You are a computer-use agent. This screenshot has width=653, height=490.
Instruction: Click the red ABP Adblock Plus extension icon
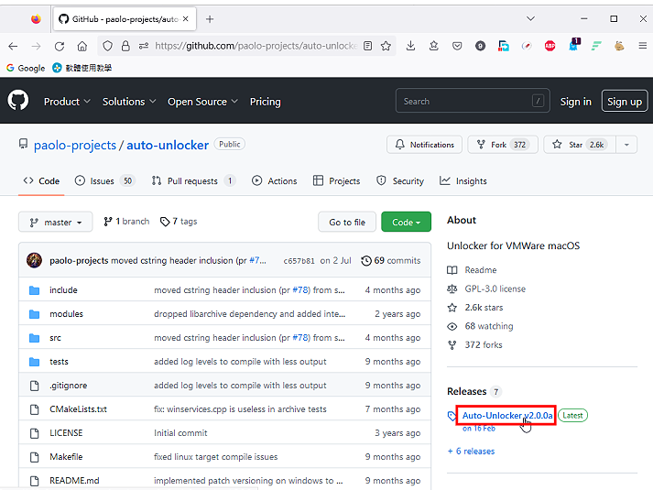coord(550,46)
